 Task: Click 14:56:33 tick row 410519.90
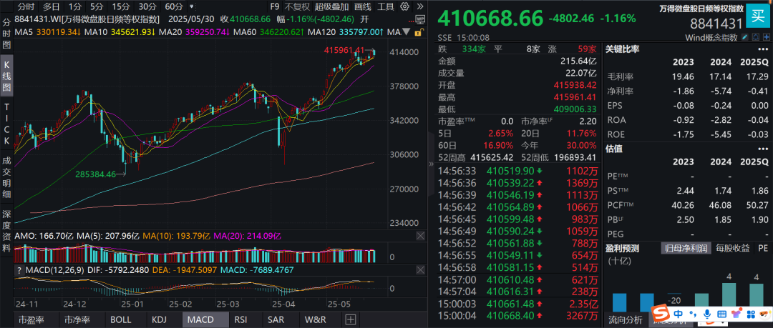coord(517,171)
